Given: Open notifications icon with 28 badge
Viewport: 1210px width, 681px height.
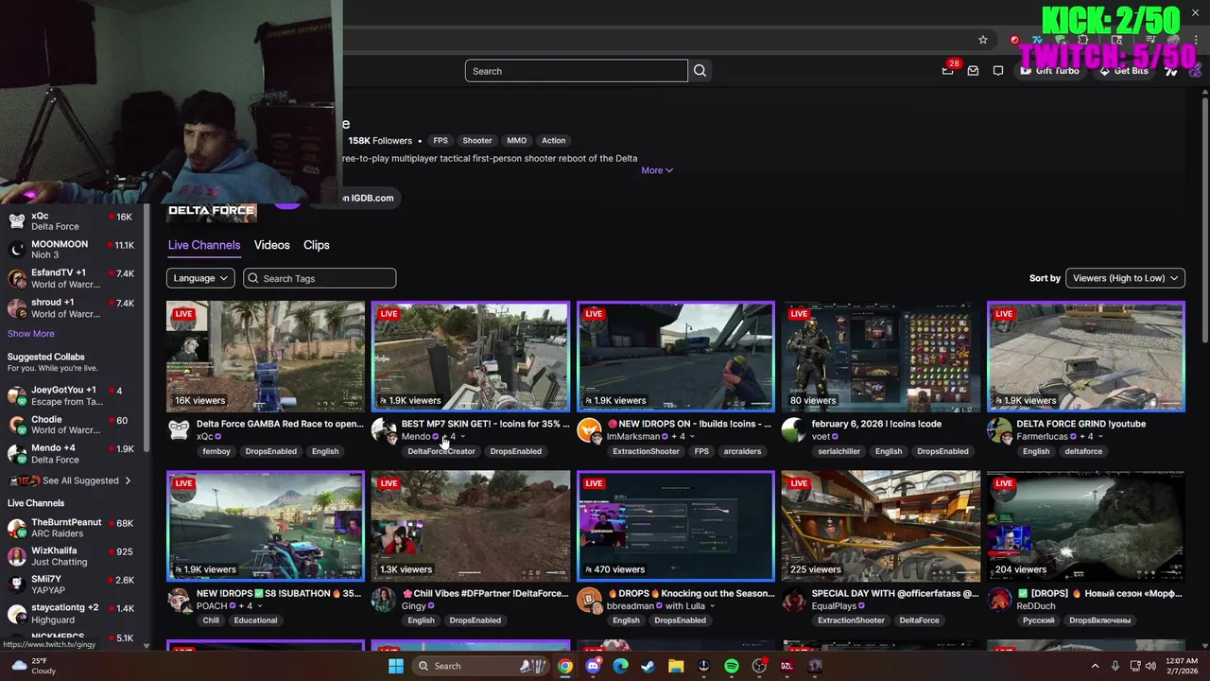Looking at the screenshot, I should coord(948,71).
